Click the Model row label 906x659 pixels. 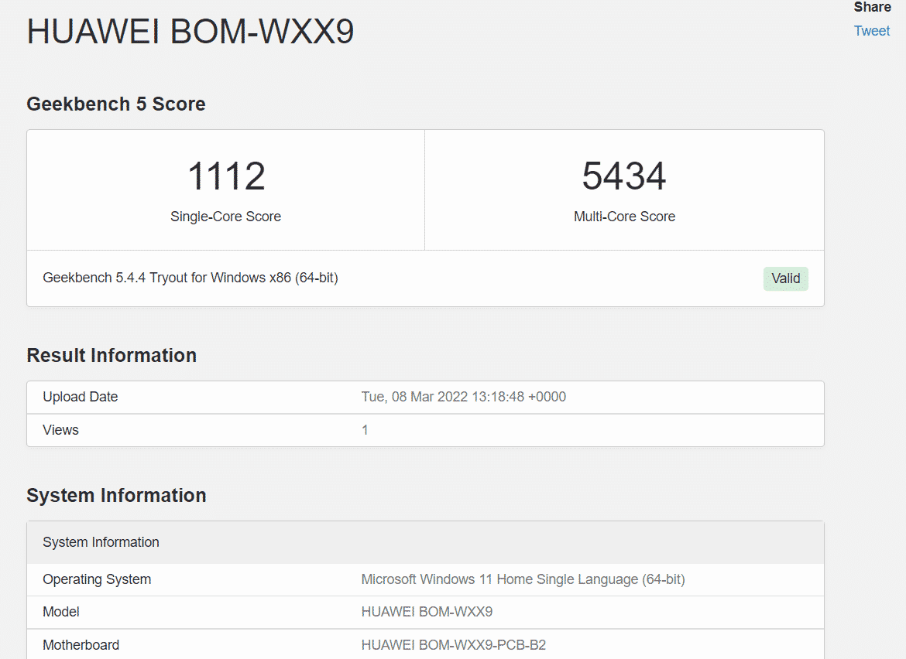coord(61,612)
